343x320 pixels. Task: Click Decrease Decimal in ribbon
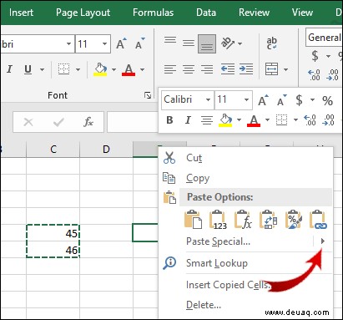[x=333, y=74]
